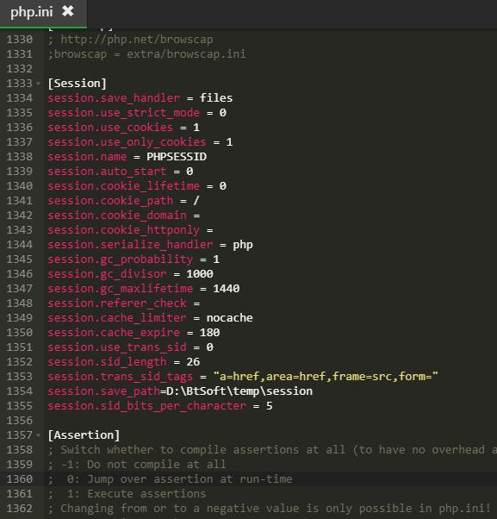
Task: Click session.gc_divisor setting name
Action: point(107,274)
